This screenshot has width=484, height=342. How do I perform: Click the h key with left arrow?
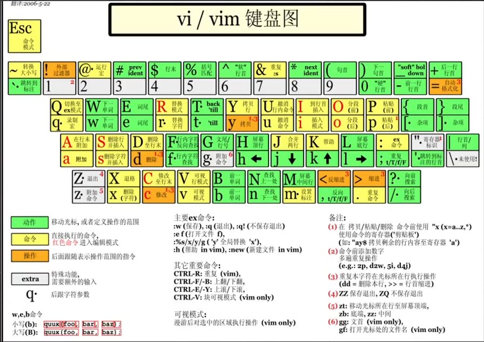pos(252,159)
